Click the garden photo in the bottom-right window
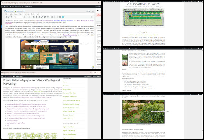The width and height of the screenshot is (204, 140). (143, 111)
